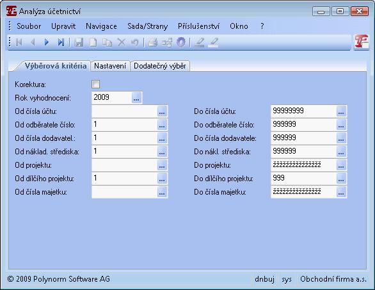Open lookup for Rok vyhodnocení field
This screenshot has height=290, width=375.
pyautogui.click(x=136, y=98)
